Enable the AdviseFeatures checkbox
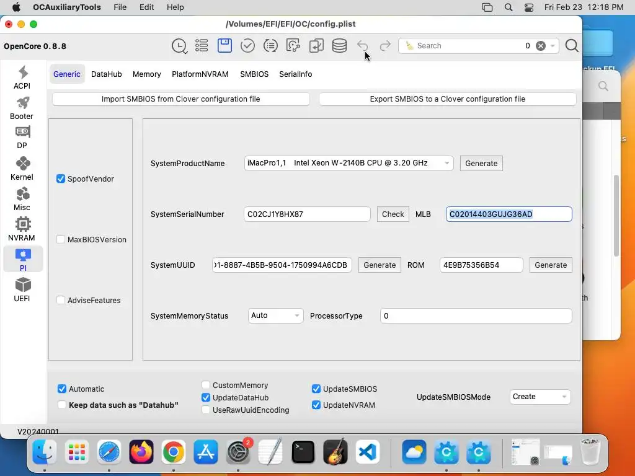 pos(61,301)
